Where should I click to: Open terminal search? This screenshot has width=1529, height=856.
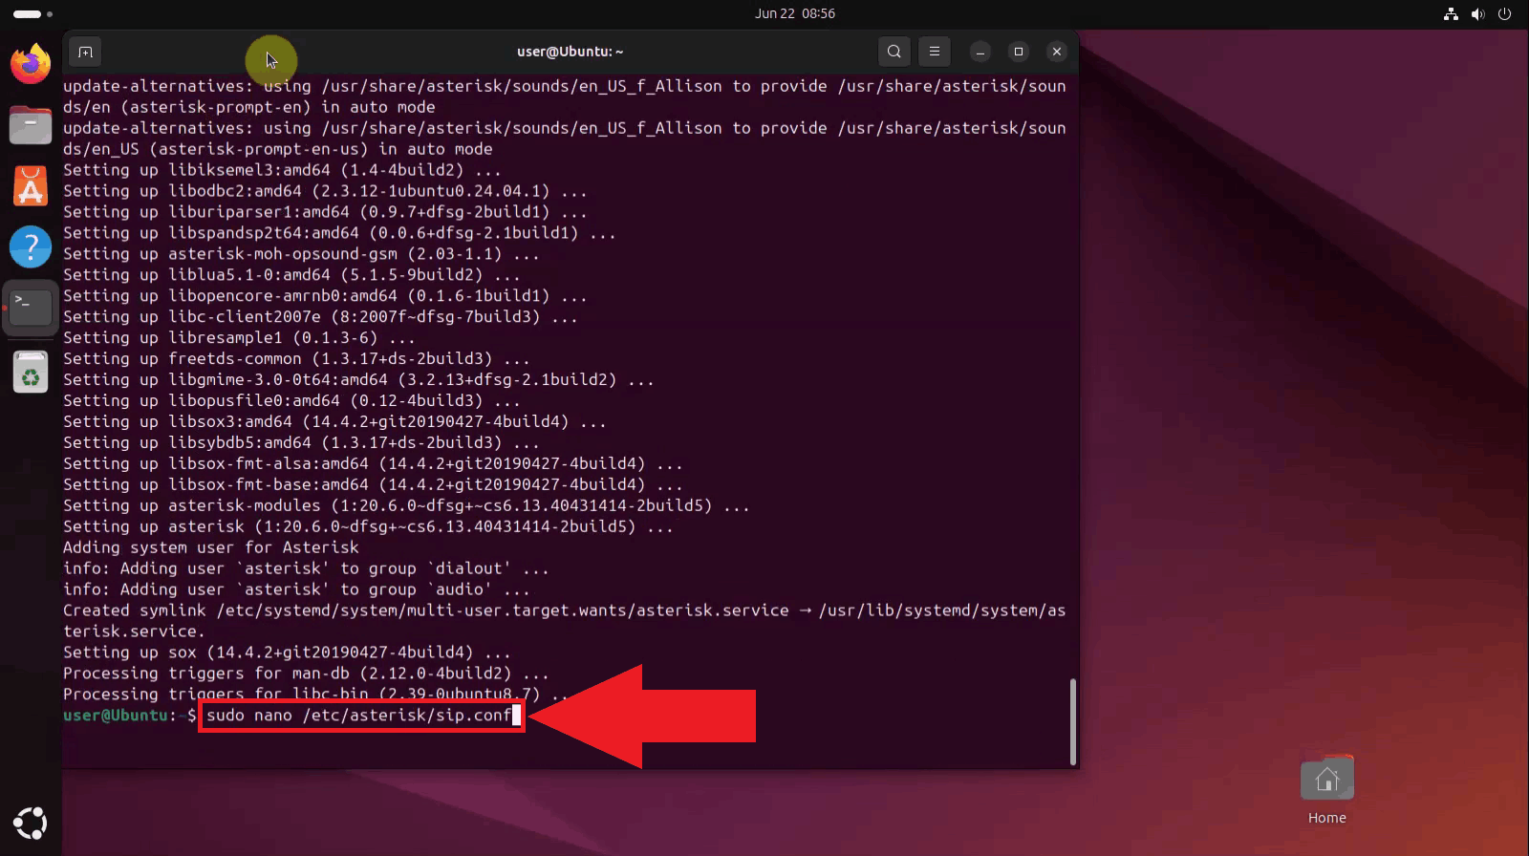pyautogui.click(x=894, y=52)
